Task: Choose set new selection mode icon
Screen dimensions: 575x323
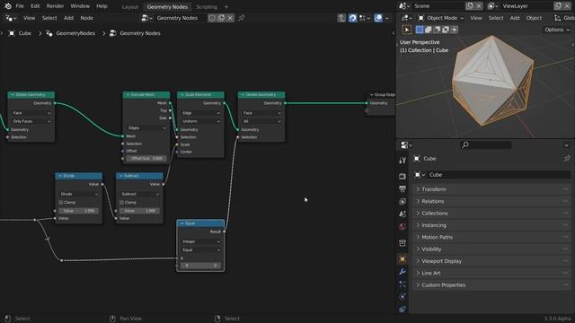Action: coord(420,30)
